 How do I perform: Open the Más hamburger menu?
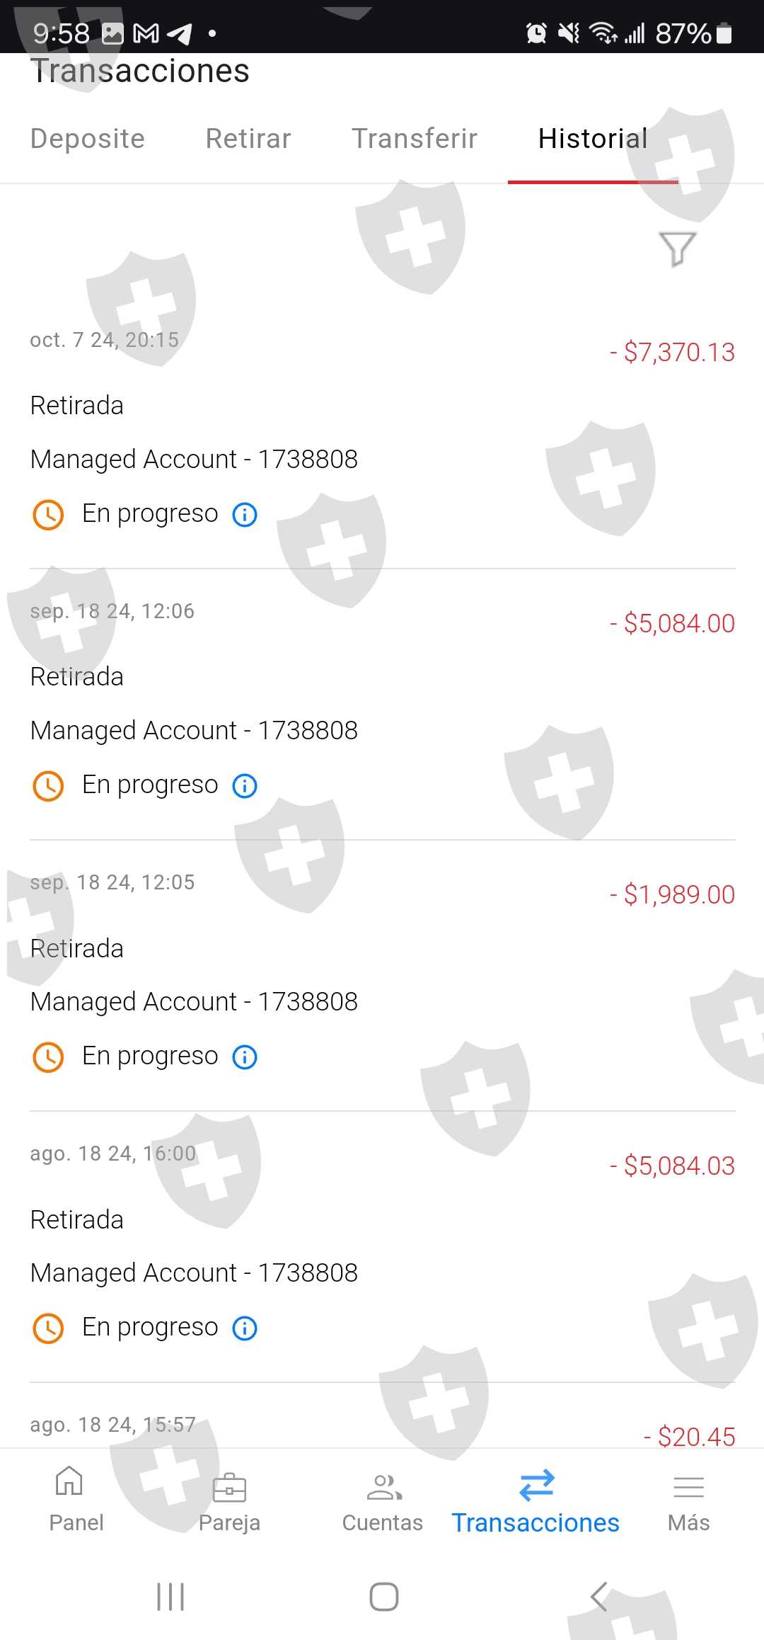688,1501
